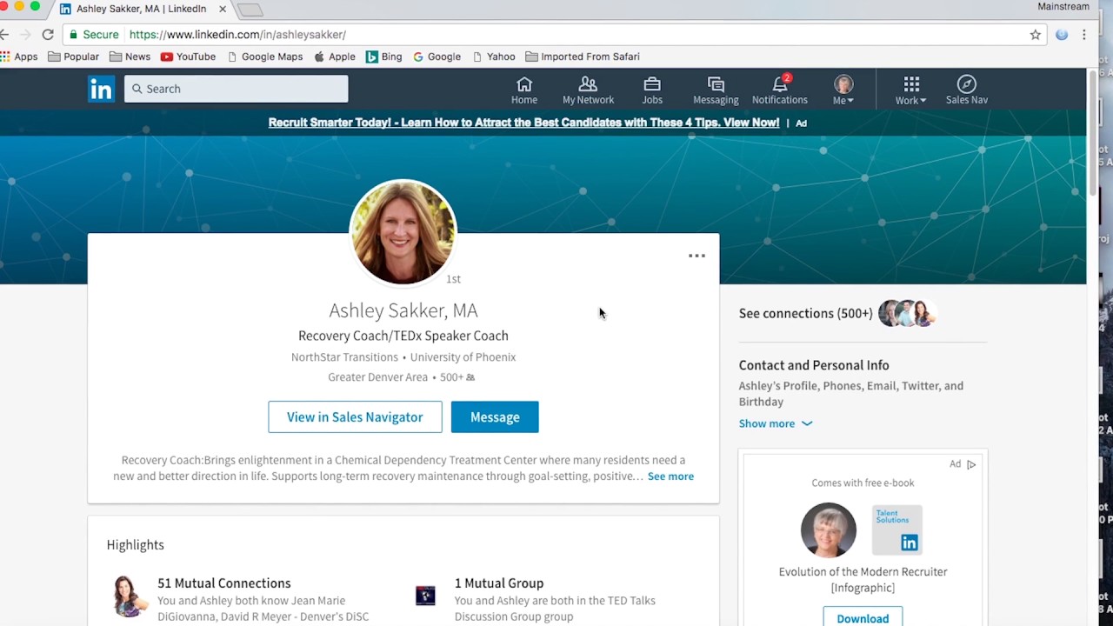Click the 500+ connections count

click(457, 377)
